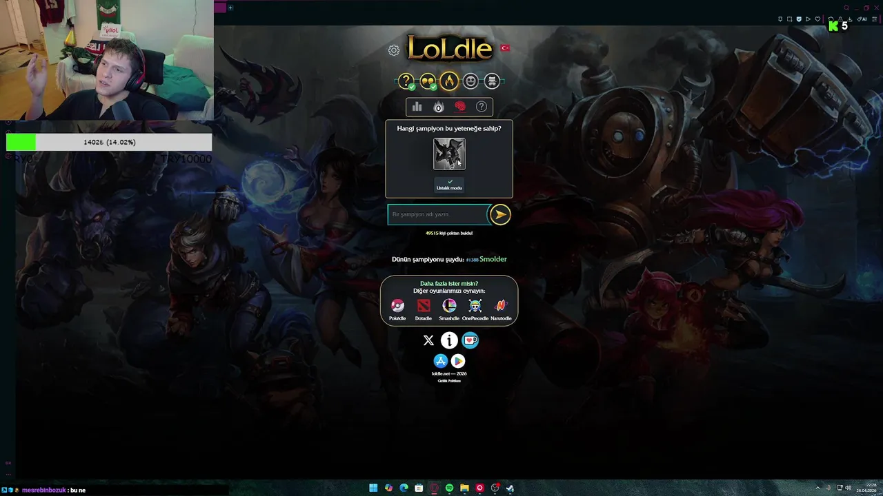
Task: Bookmark page with heart icon
Action: tap(817, 19)
